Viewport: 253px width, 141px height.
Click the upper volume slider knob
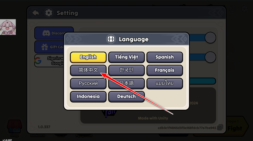(x=210, y=37)
